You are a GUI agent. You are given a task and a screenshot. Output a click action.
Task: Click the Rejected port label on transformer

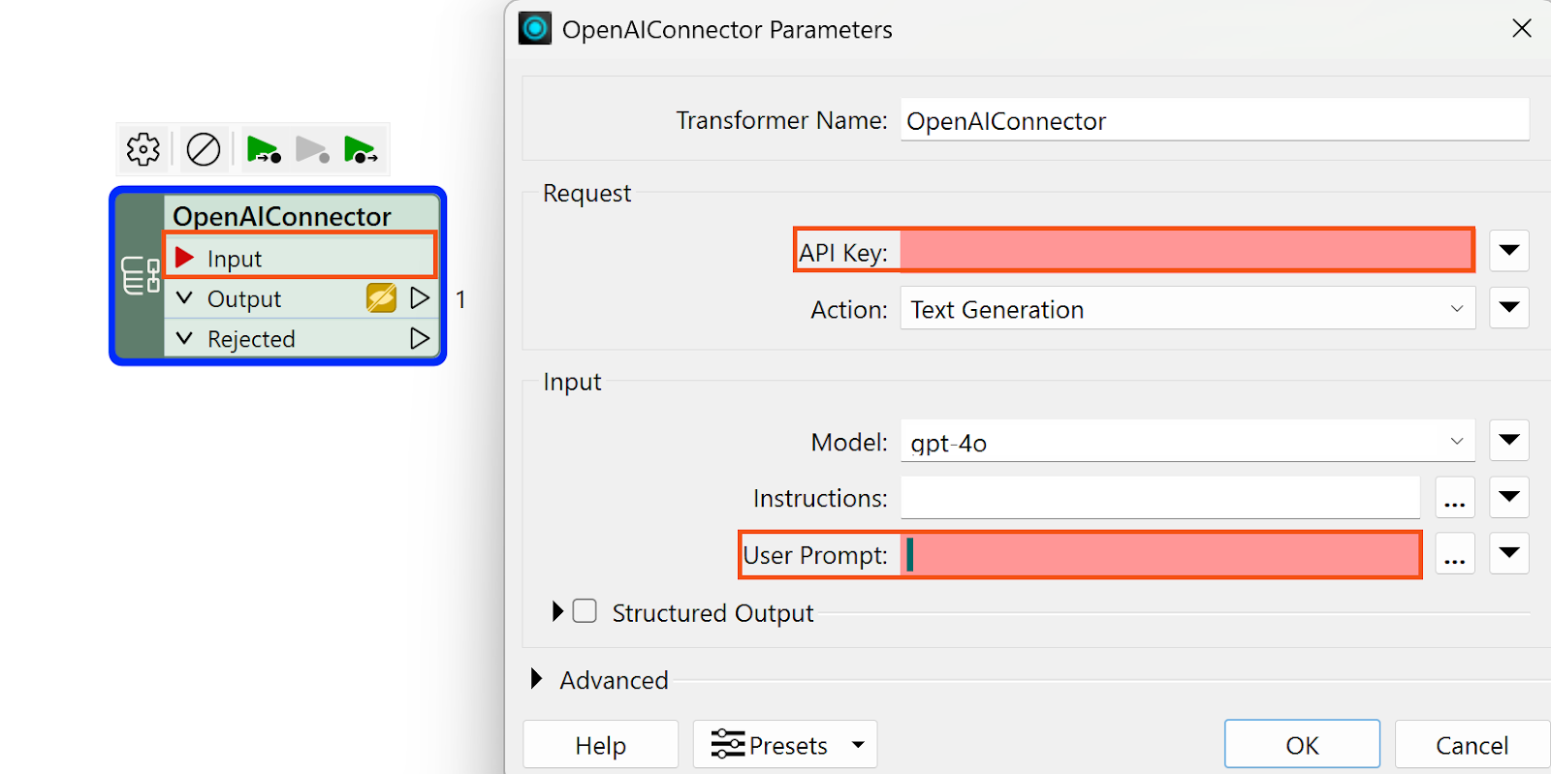(x=251, y=339)
